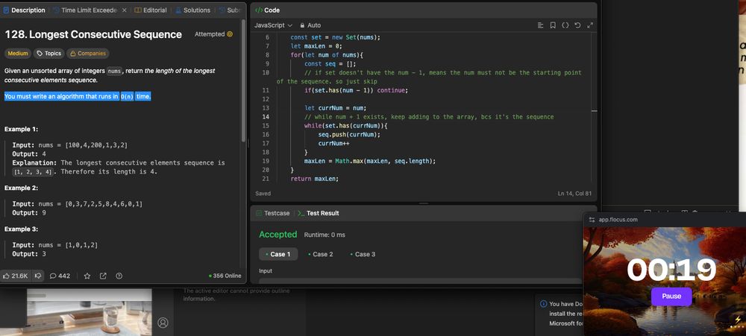Click Runtime: 0 ms text
The width and height of the screenshot is (746, 336).
pos(325,235)
